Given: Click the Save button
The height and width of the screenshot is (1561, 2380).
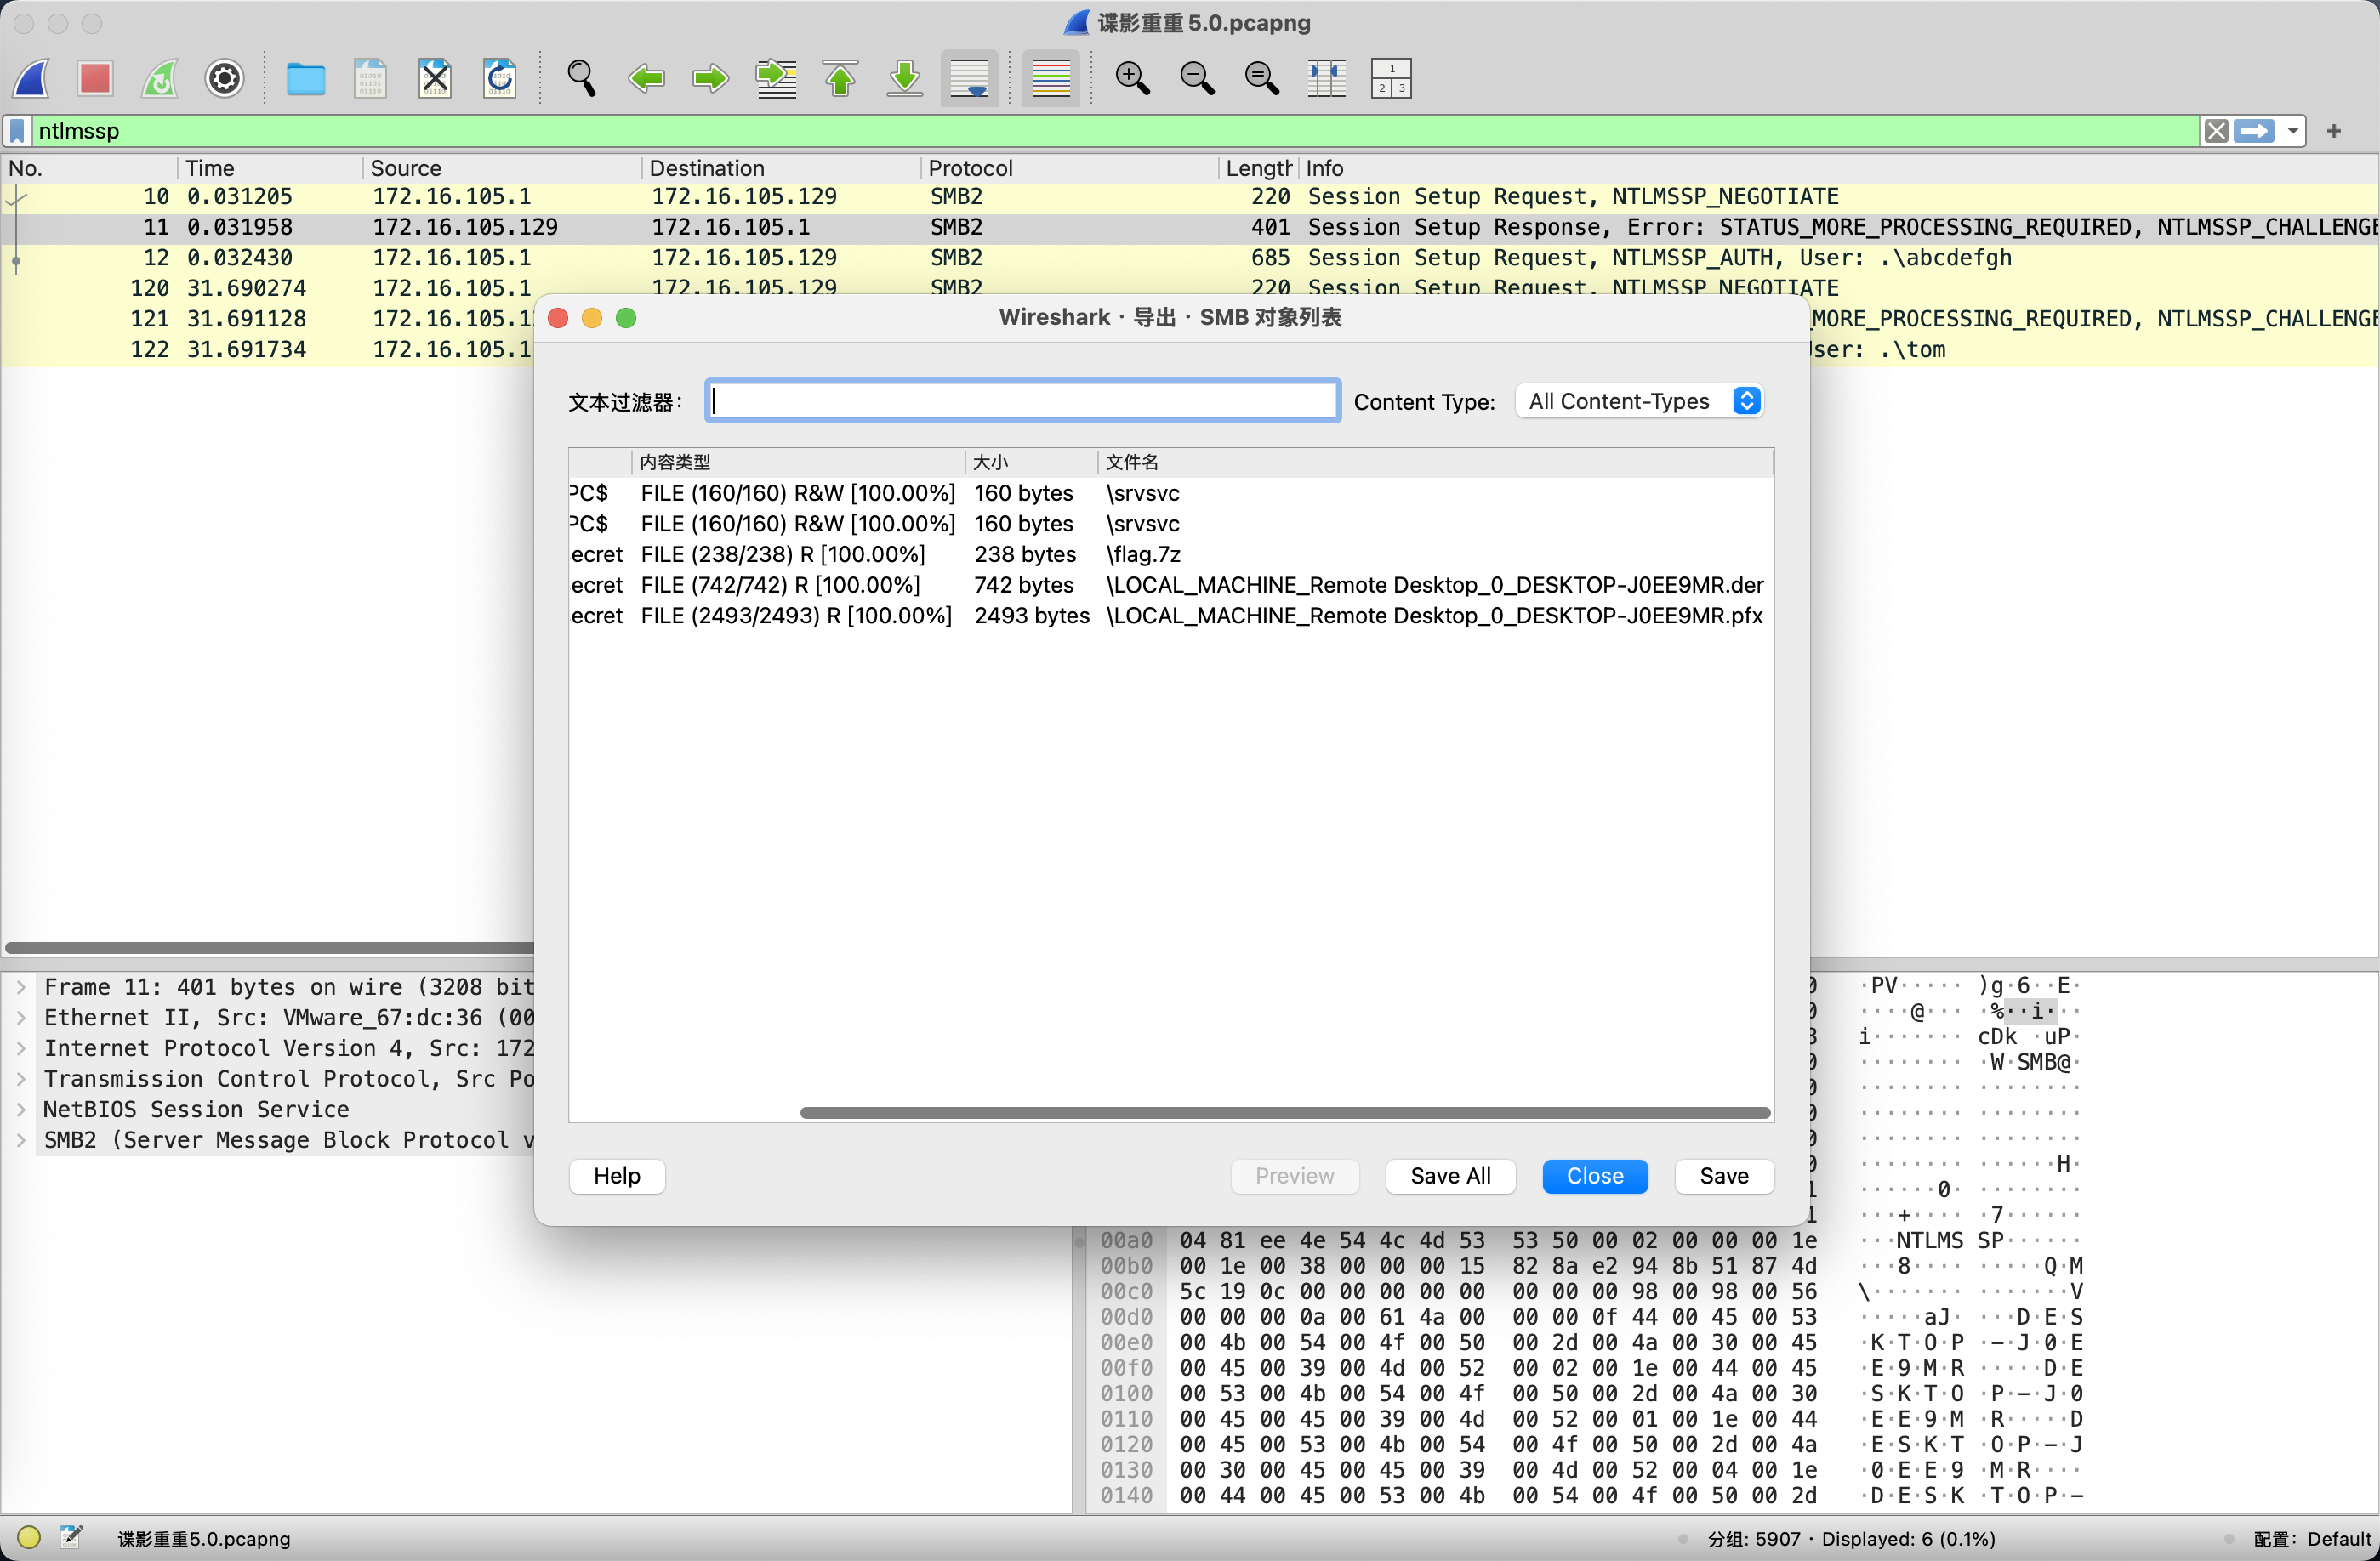Looking at the screenshot, I should point(1724,1176).
